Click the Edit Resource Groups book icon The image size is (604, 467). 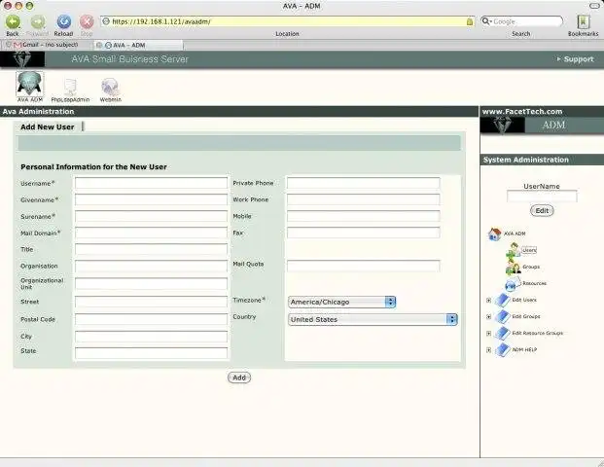tap(502, 334)
